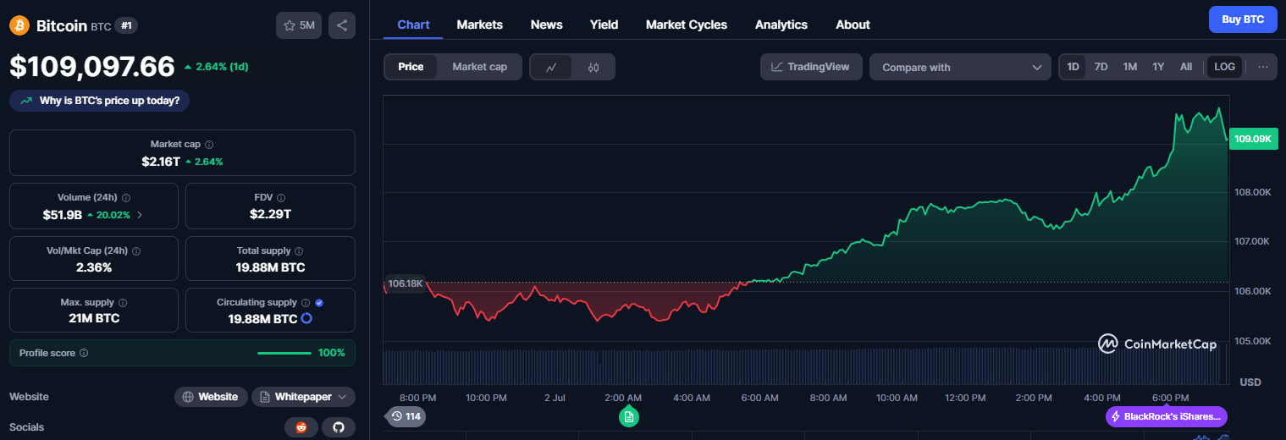Image resolution: width=1286 pixels, height=440 pixels.
Task: Click the Profile score progress bar
Action: [x=284, y=353]
